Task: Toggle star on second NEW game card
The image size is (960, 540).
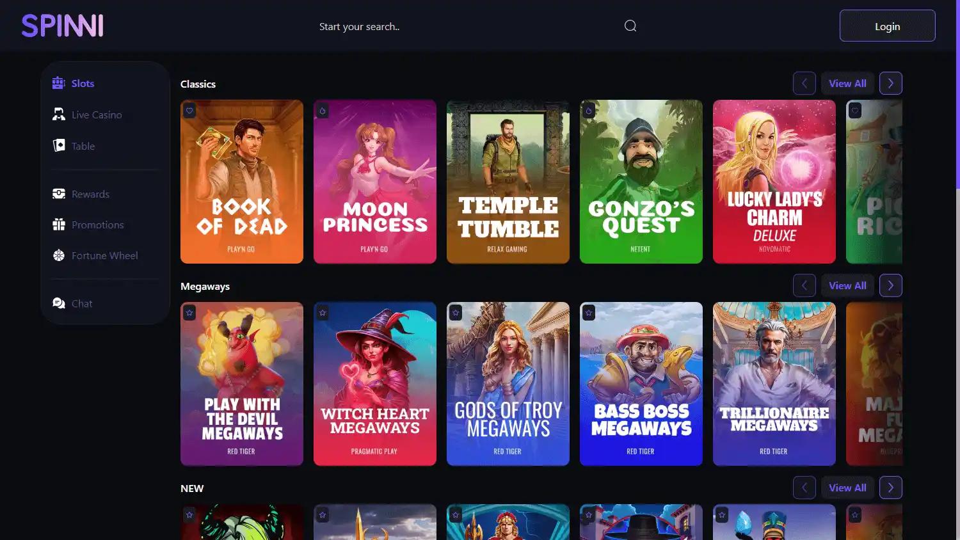Action: (x=323, y=514)
